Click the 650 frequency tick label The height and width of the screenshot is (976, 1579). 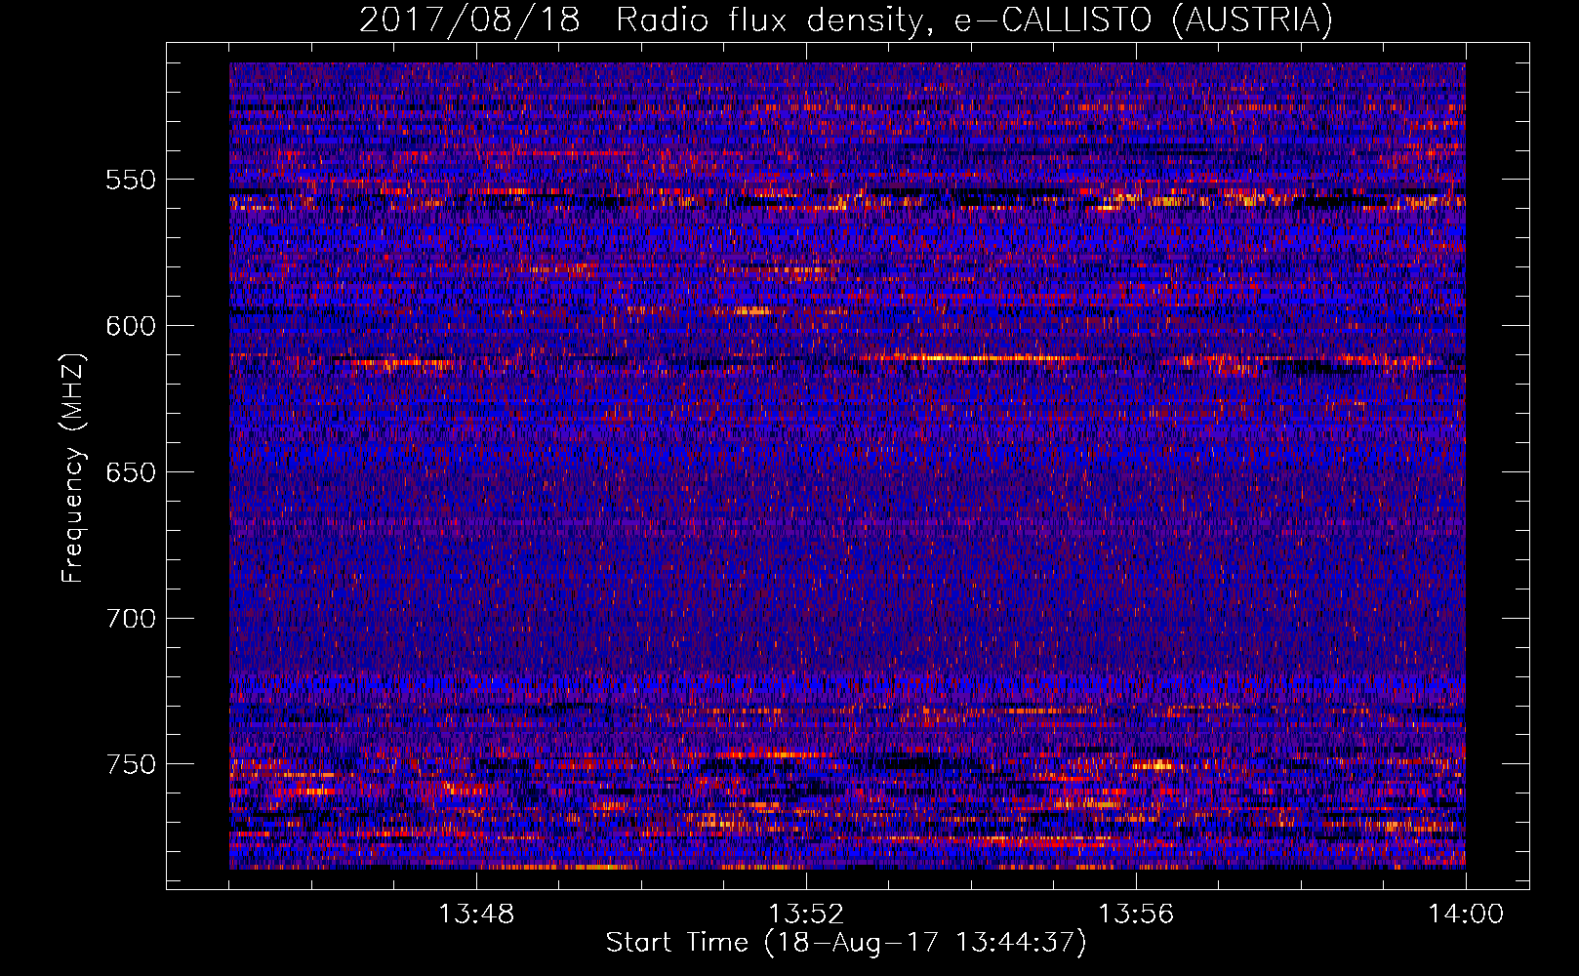click(x=131, y=472)
